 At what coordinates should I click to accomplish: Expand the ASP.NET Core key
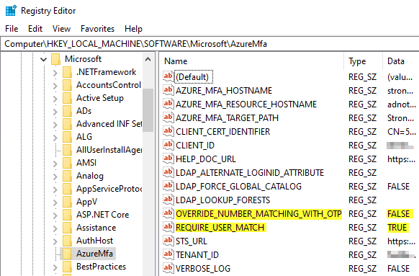click(55, 215)
